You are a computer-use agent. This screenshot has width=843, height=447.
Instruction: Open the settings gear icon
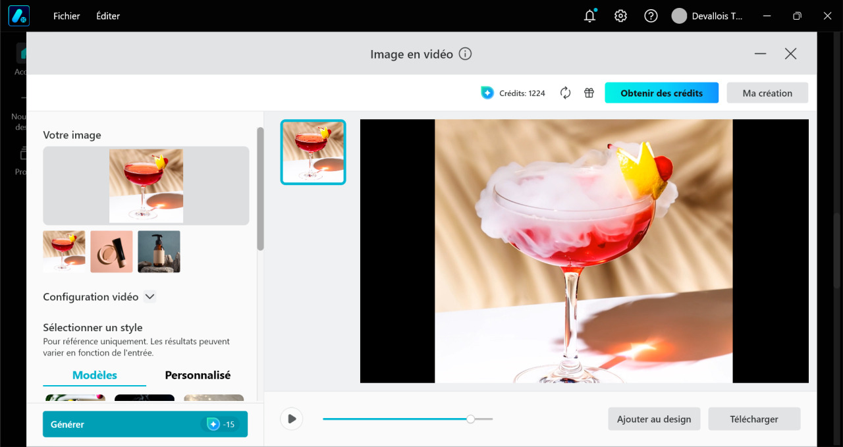click(x=620, y=16)
